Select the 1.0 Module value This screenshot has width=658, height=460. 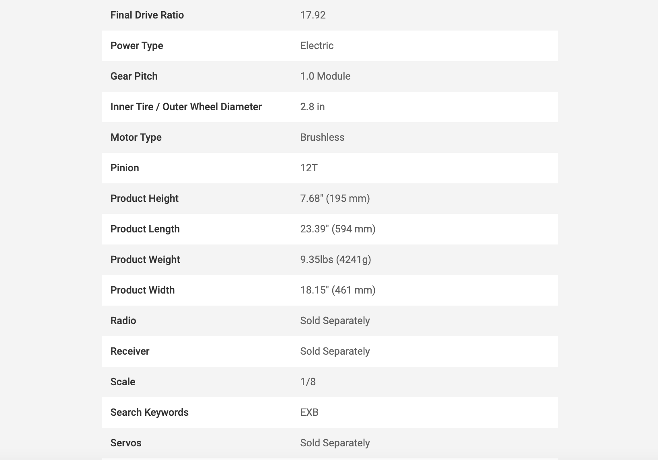[x=325, y=76]
